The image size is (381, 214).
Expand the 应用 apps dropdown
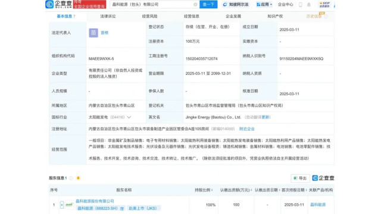point(264,4)
